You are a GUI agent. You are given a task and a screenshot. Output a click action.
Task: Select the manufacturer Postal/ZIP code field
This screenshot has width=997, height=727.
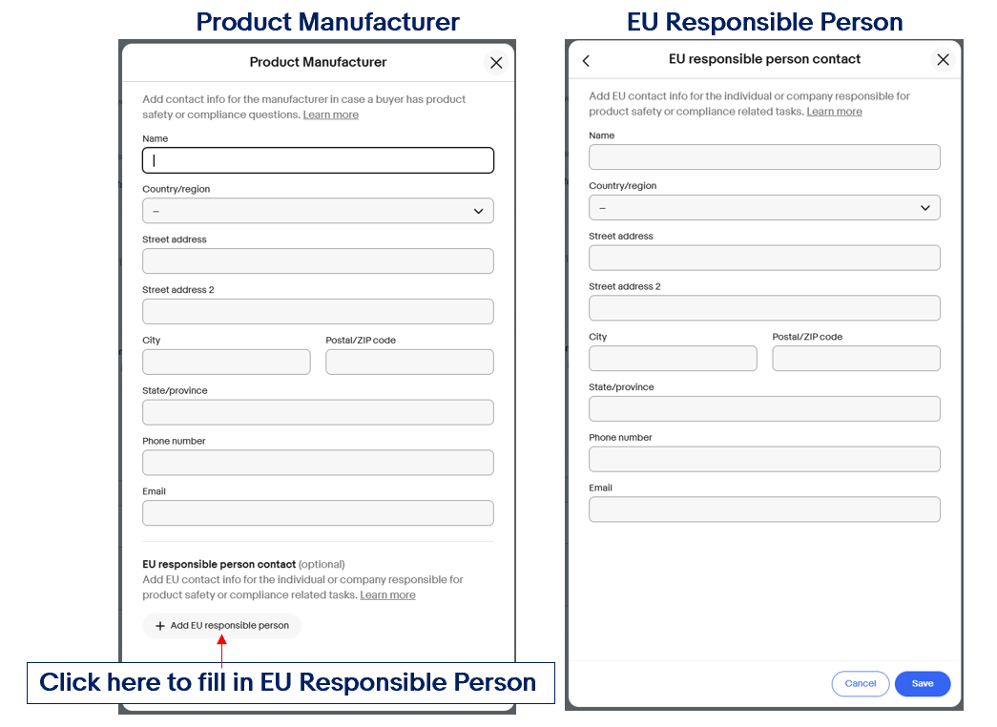tap(409, 362)
